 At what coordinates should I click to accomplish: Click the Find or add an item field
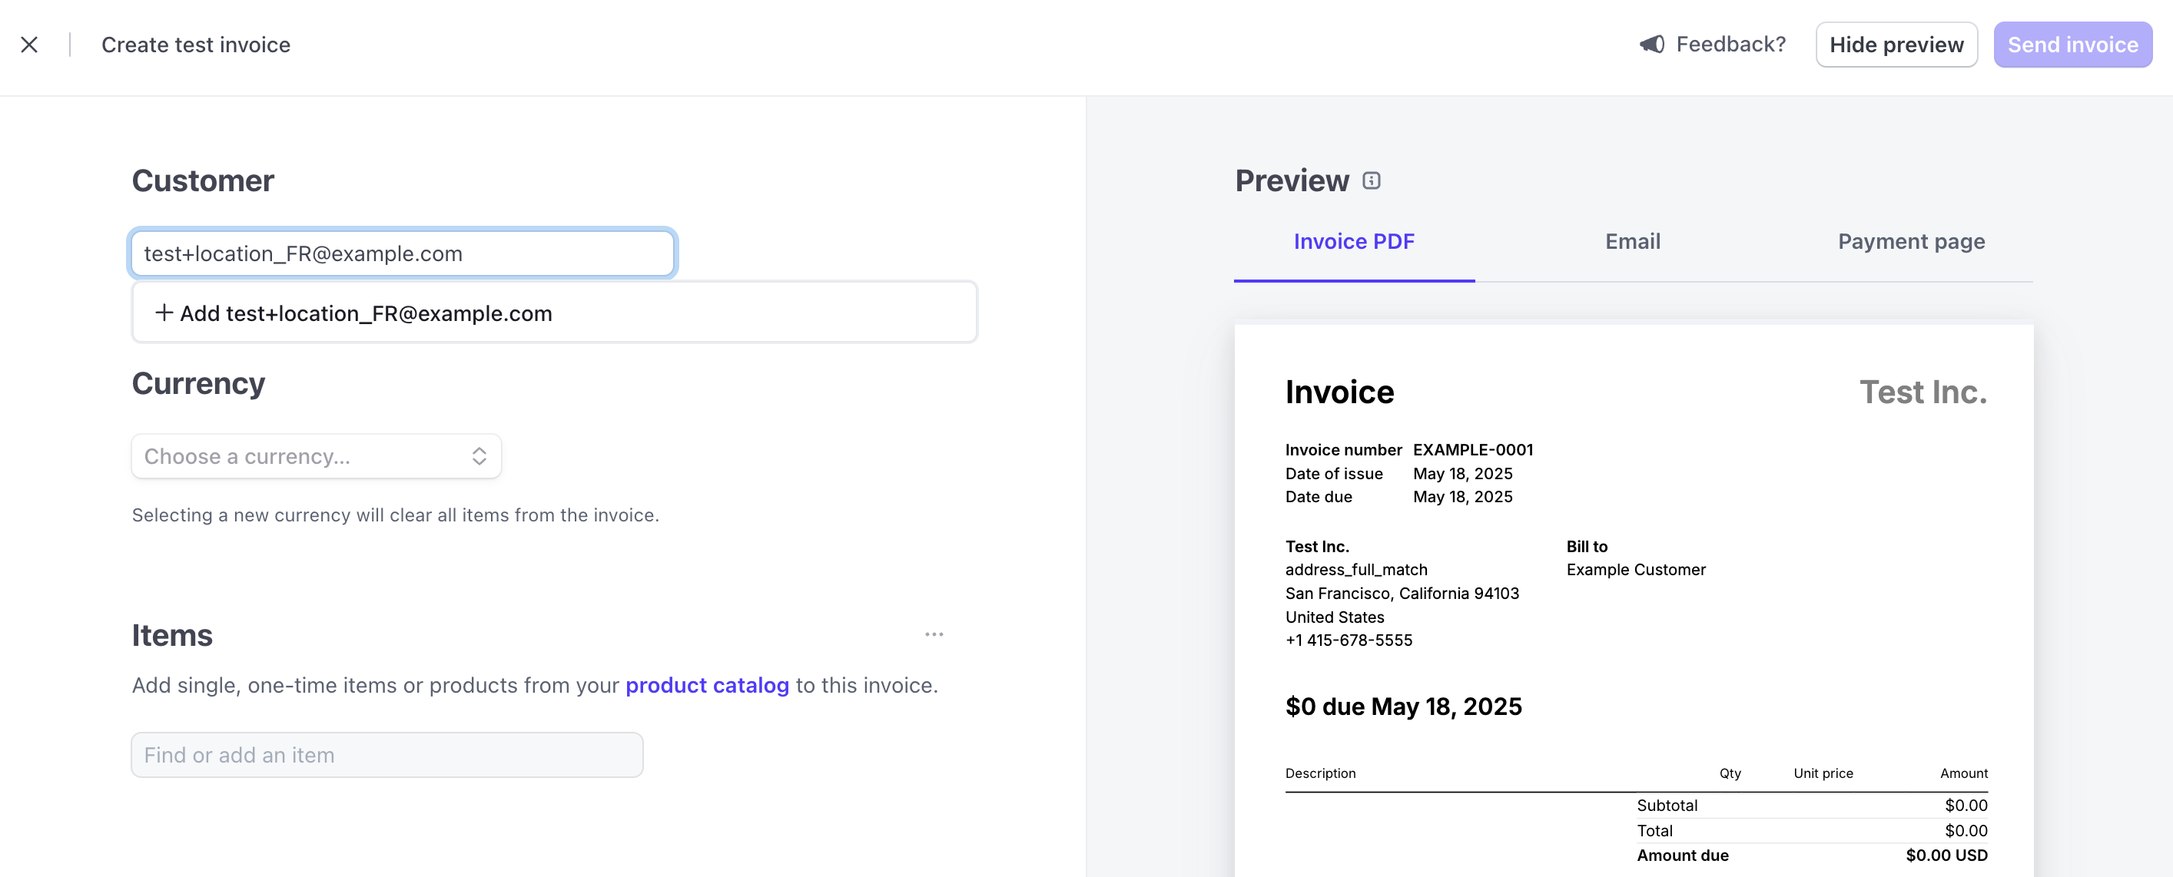tap(387, 755)
